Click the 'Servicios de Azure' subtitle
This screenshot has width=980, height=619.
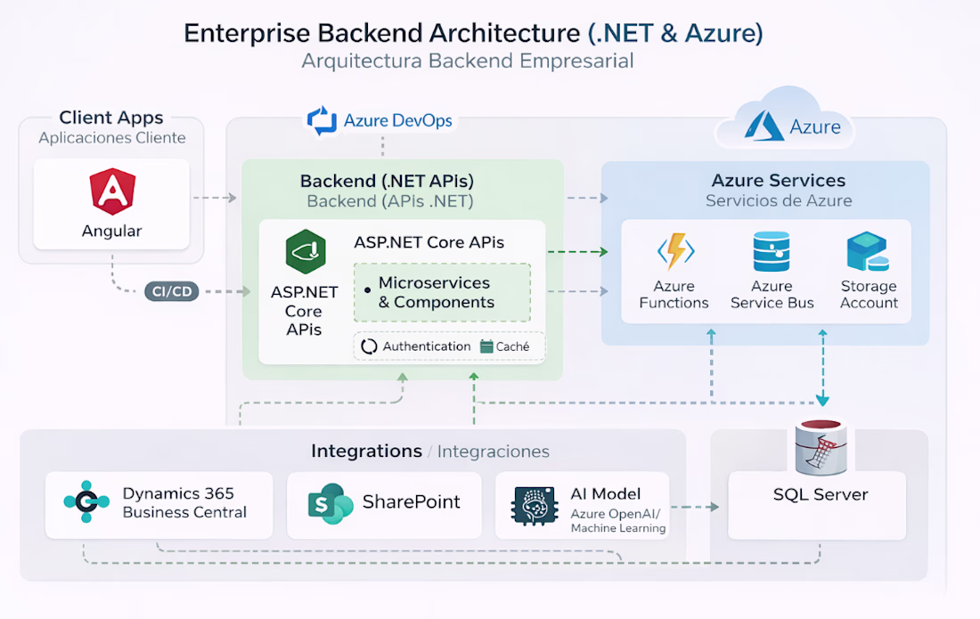click(x=779, y=200)
